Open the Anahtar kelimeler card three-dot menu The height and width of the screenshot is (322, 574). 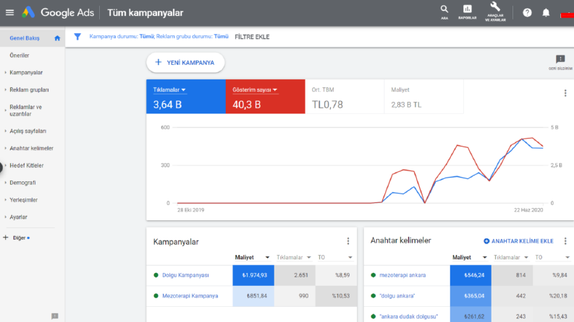[x=565, y=241]
